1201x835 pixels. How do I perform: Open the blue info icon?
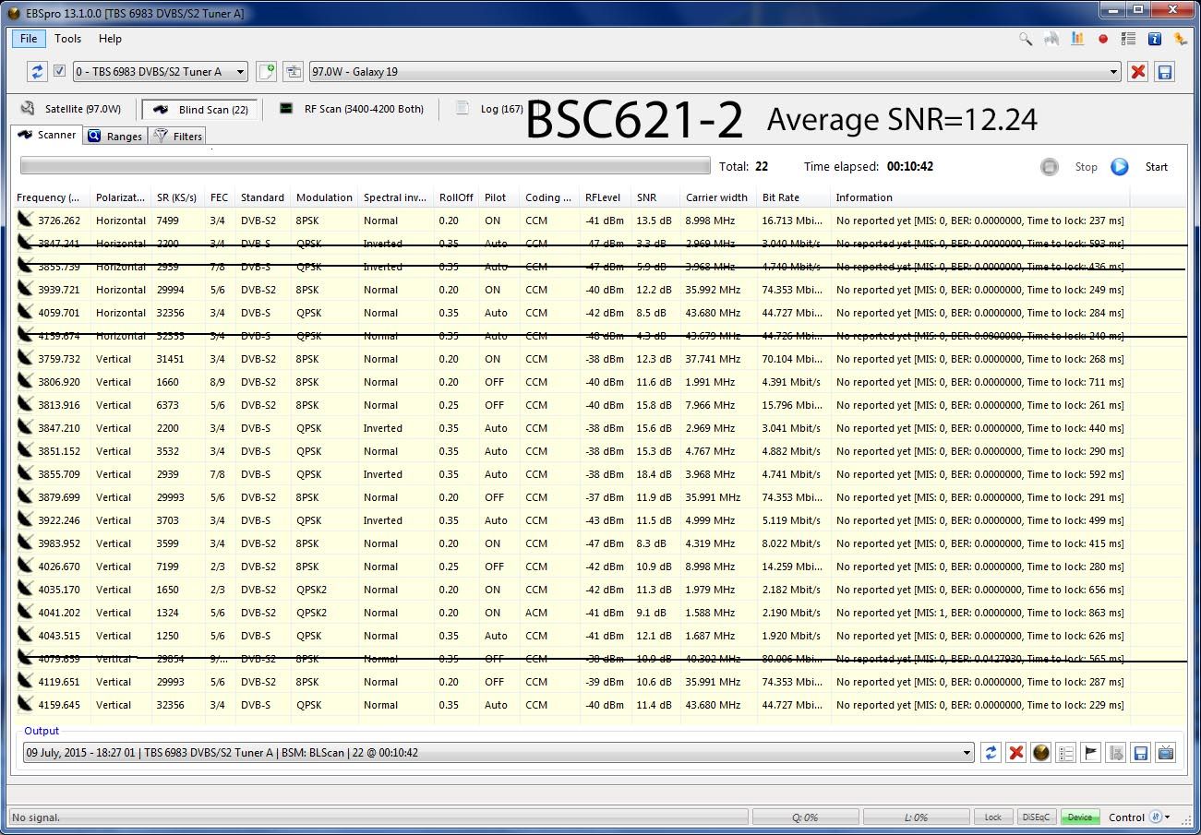coord(1154,39)
